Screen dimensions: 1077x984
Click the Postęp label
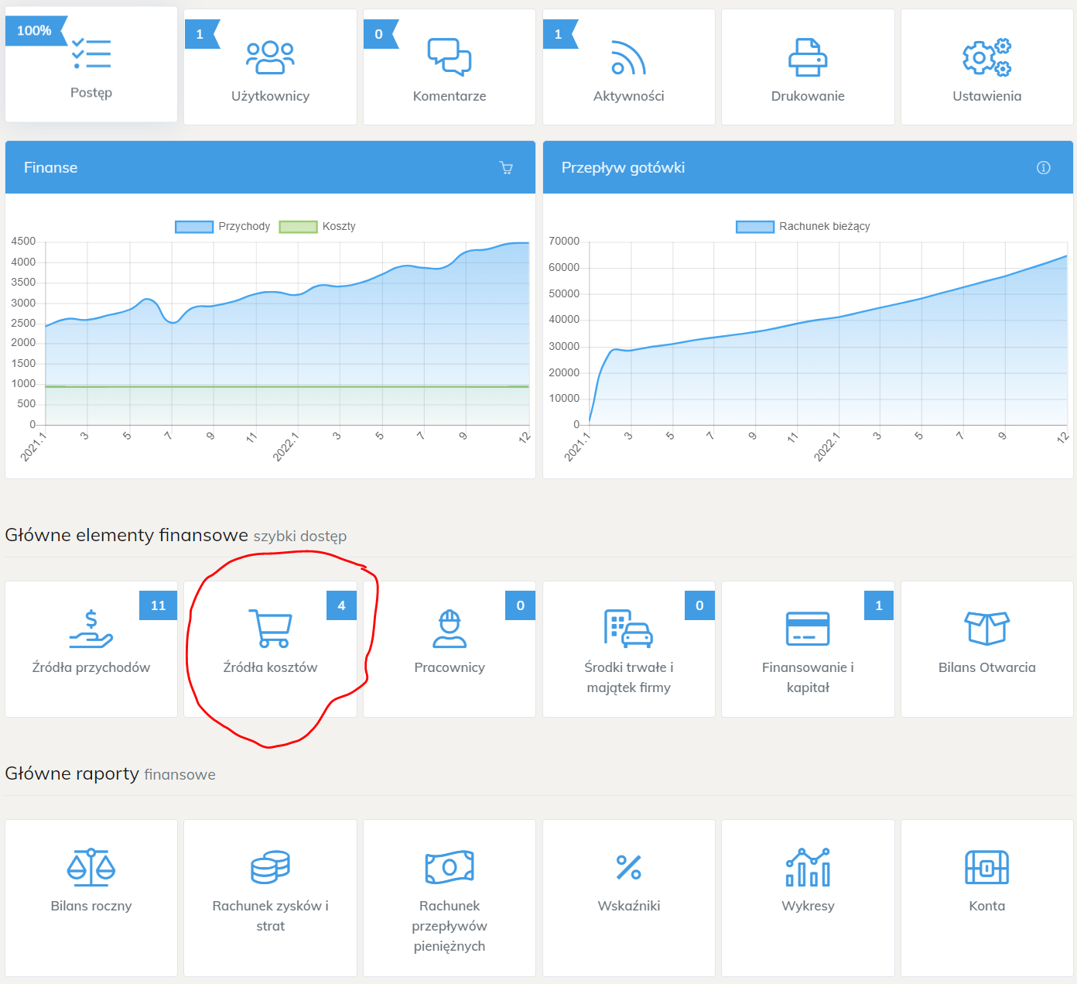coord(91,93)
